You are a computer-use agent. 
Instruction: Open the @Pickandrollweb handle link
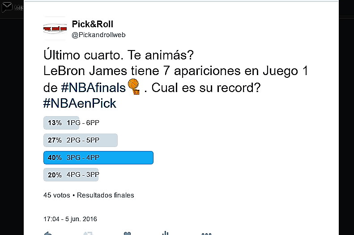point(98,35)
